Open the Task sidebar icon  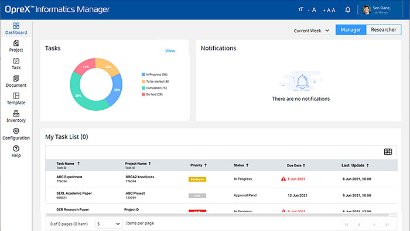point(16,61)
